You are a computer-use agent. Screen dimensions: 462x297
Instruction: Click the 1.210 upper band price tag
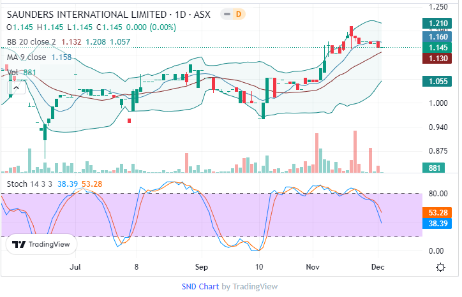click(x=437, y=24)
